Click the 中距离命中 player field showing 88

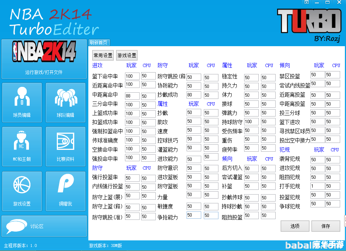click(132, 96)
